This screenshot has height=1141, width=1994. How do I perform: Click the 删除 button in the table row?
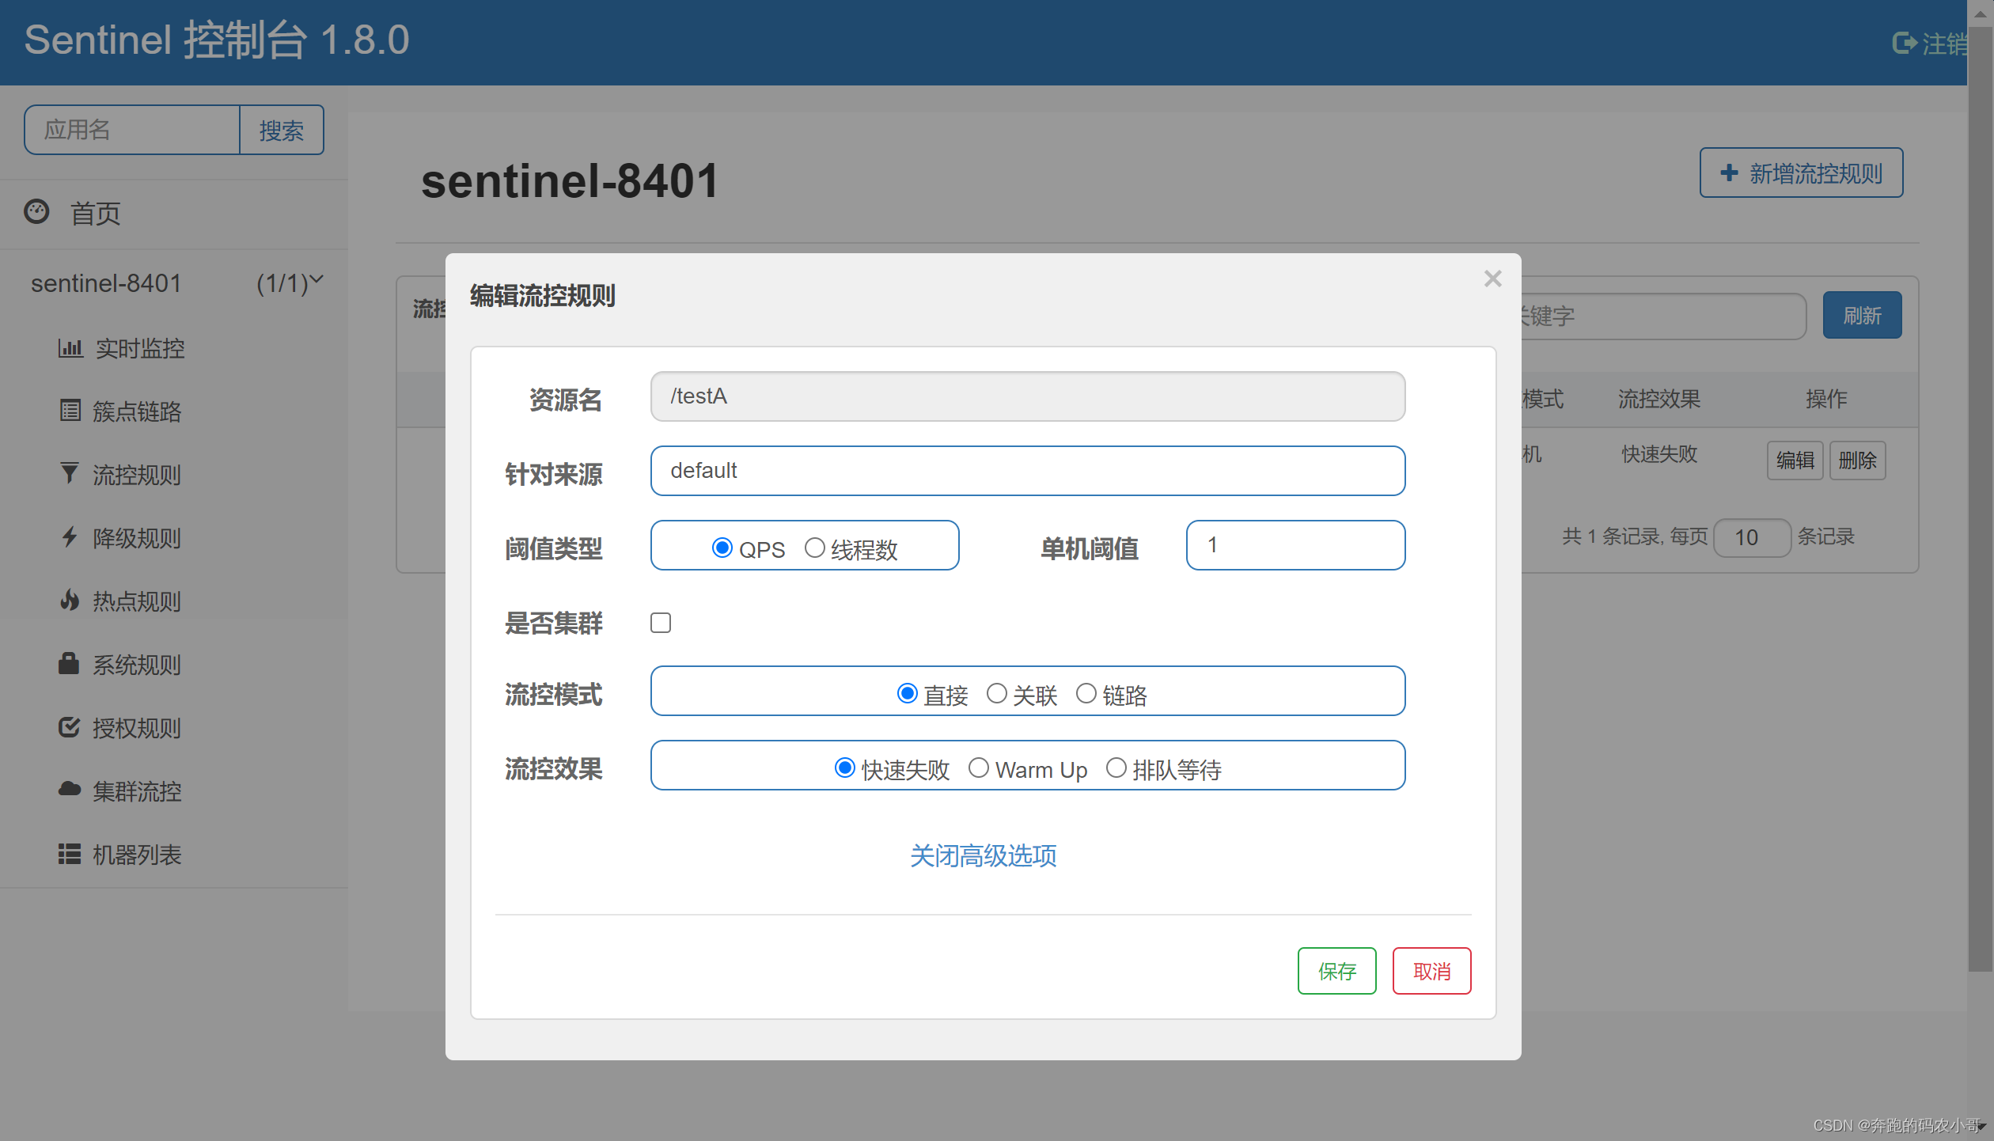pos(1858,461)
